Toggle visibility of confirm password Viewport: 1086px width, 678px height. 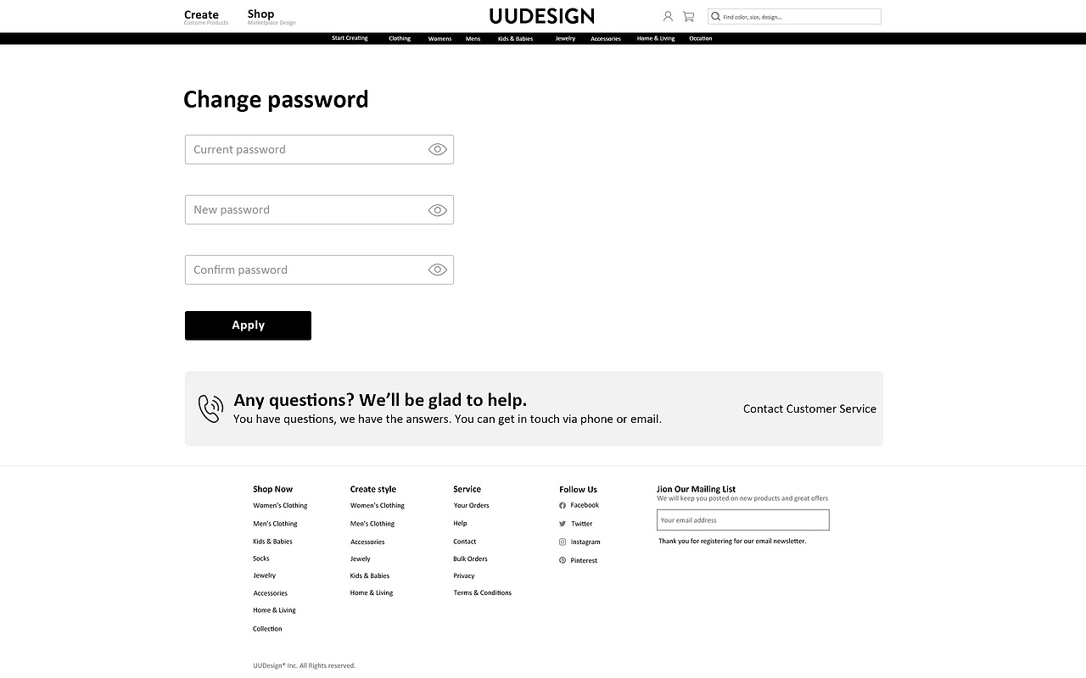[437, 270]
